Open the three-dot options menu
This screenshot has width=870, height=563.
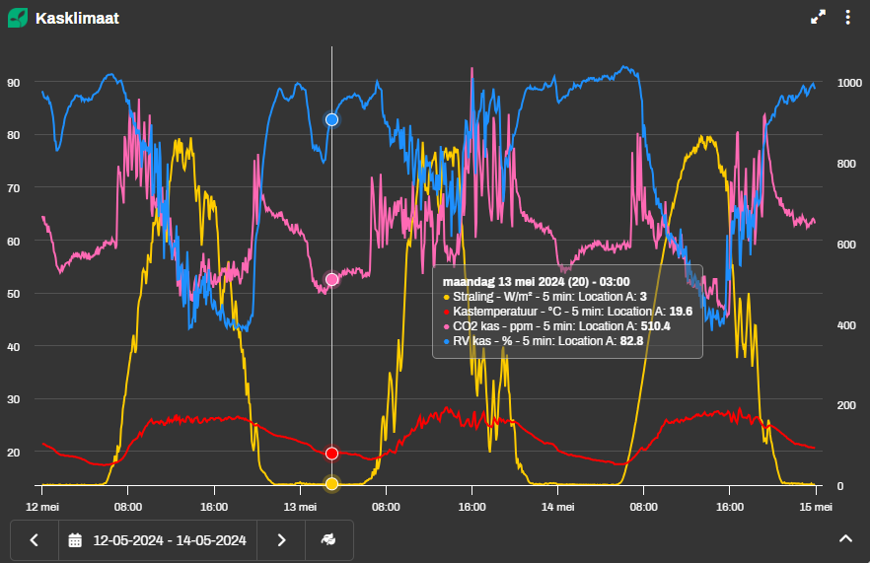point(847,18)
